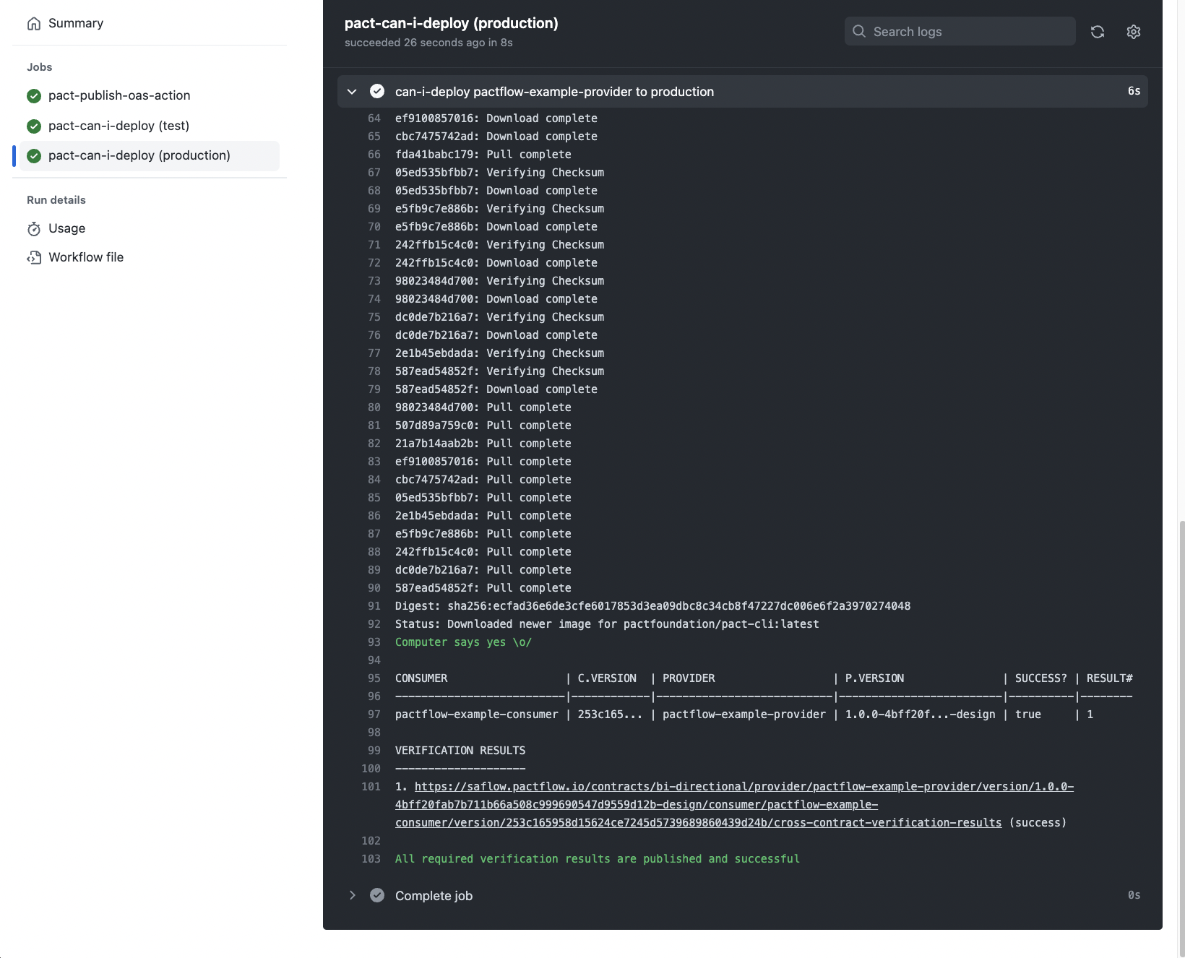Select the pact-publish-oas-action job
1185x958 pixels.
pyautogui.click(x=119, y=95)
